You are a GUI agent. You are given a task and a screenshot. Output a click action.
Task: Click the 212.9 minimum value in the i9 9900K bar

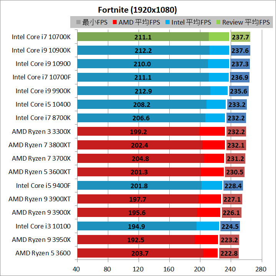coord(143,91)
